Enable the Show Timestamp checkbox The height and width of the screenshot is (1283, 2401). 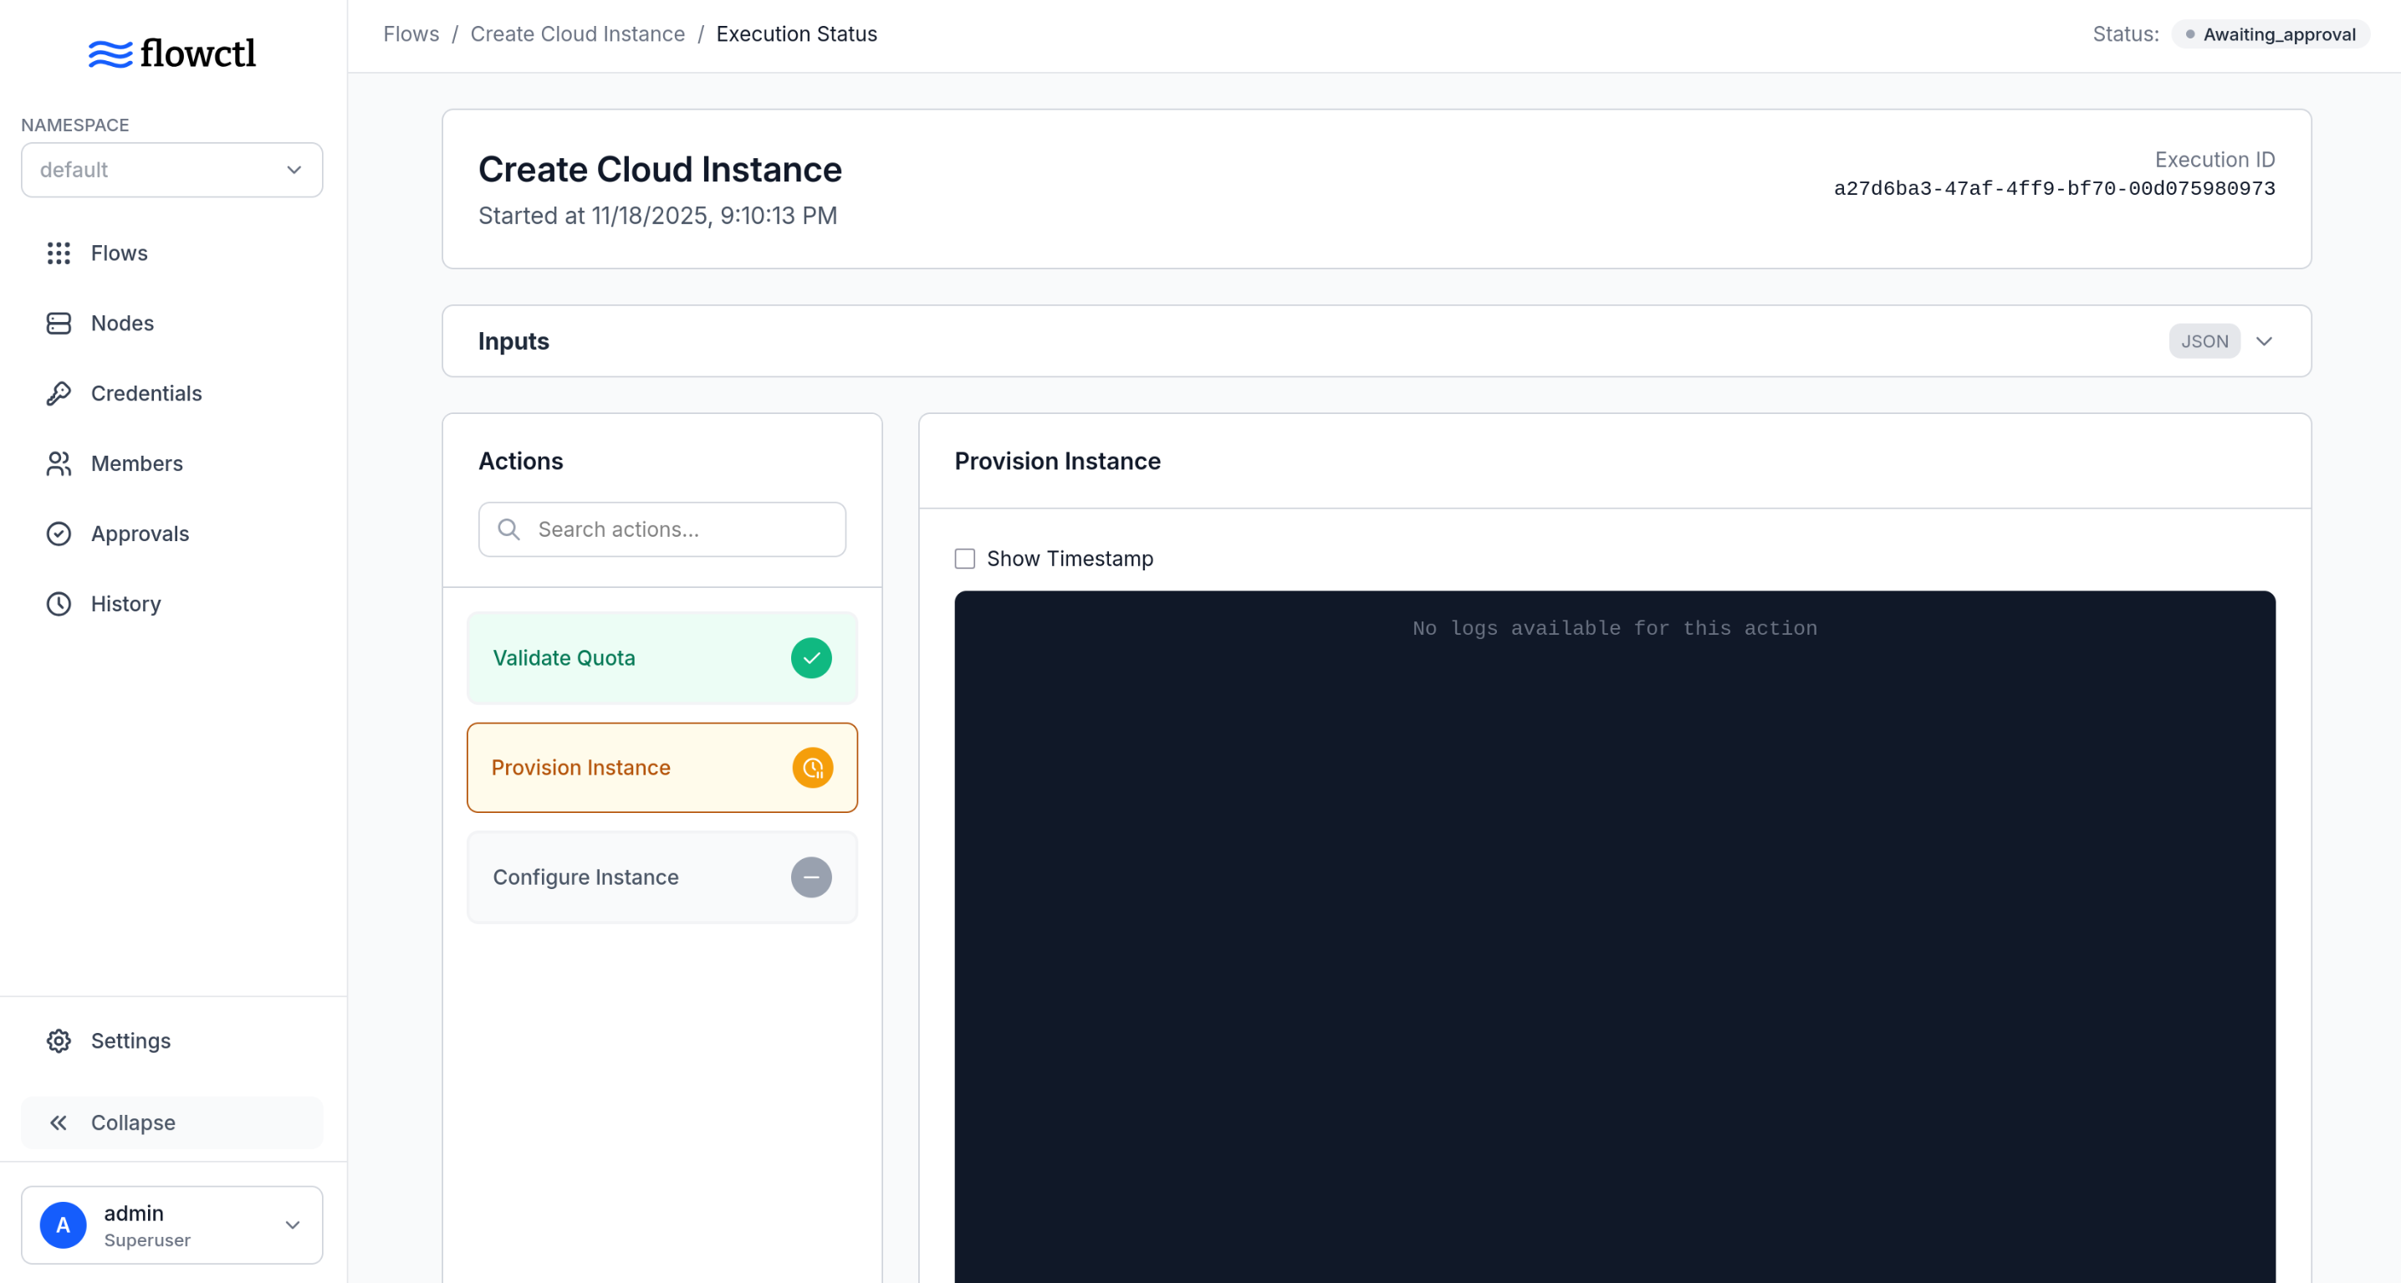coord(965,559)
